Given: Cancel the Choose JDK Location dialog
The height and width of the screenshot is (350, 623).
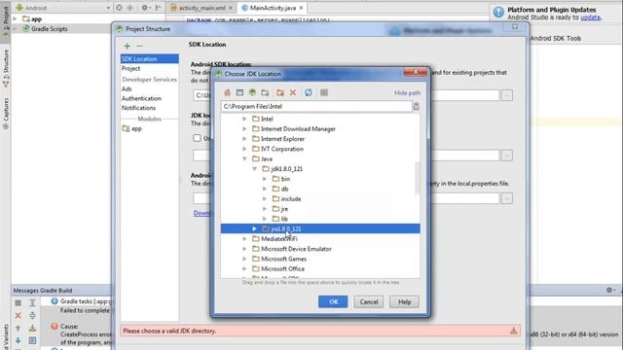Looking at the screenshot, I should tap(369, 301).
